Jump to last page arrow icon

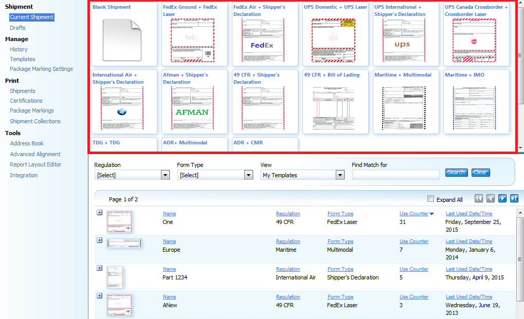pyautogui.click(x=514, y=199)
